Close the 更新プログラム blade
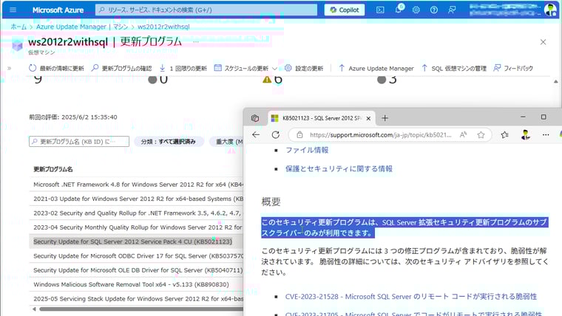This screenshot has width=562, height=316. [x=543, y=42]
